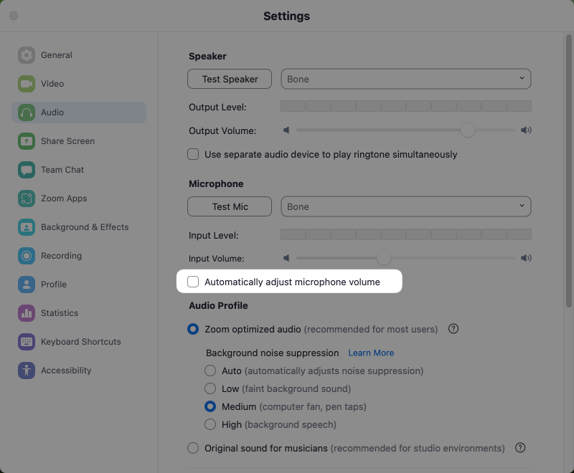
Task: Select Auto noise suppression
Action: (210, 371)
